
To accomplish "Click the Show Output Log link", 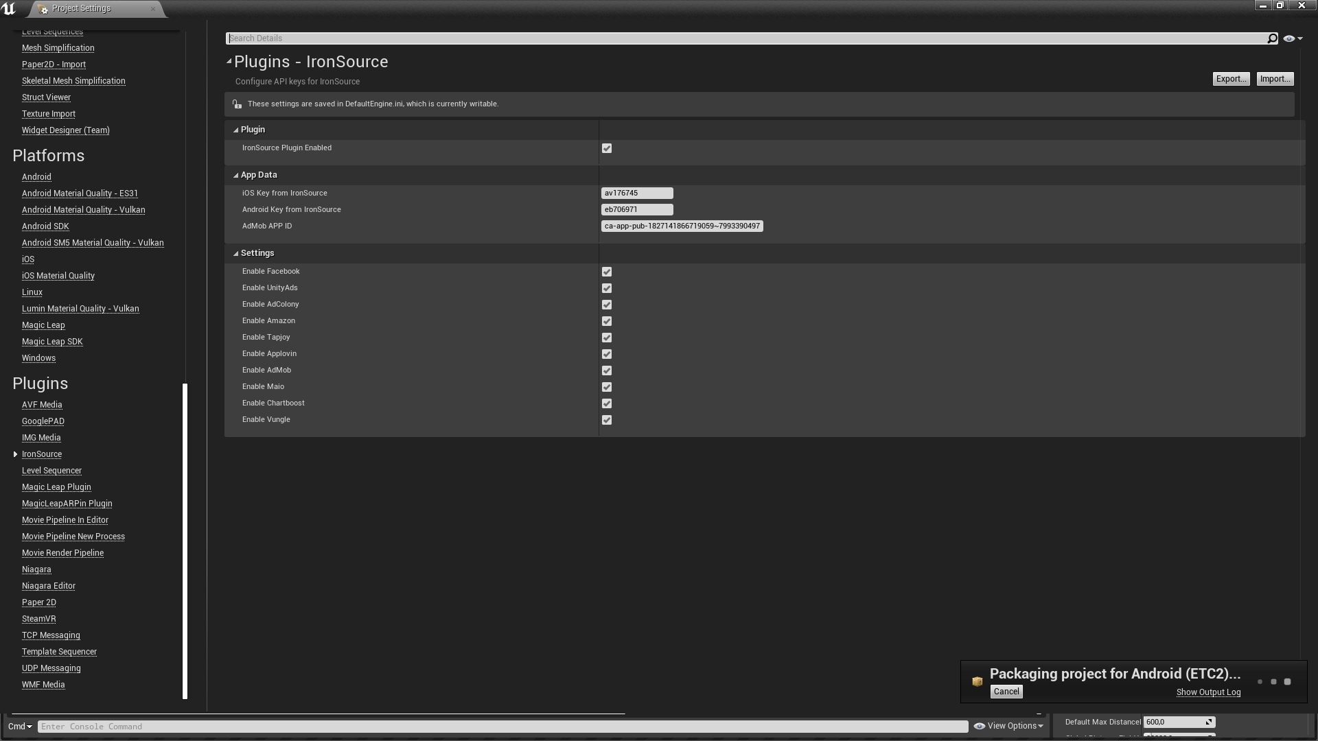I will click(x=1208, y=692).
